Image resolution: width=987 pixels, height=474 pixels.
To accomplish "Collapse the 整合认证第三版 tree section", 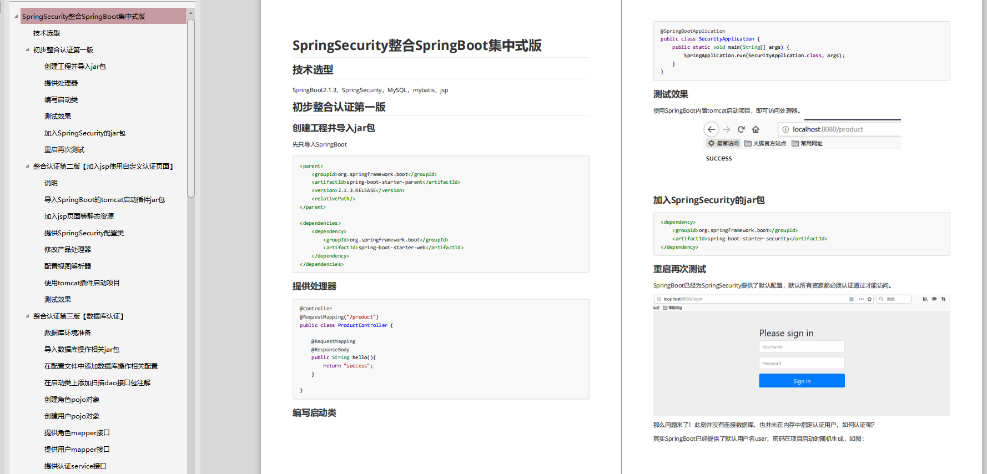I will pos(27,316).
